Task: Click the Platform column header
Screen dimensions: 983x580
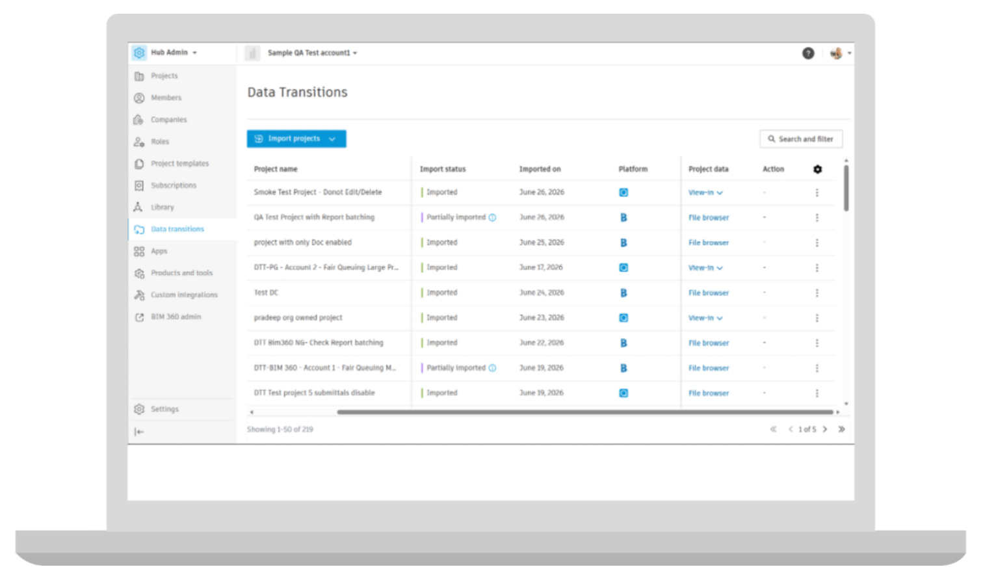Action: [633, 169]
